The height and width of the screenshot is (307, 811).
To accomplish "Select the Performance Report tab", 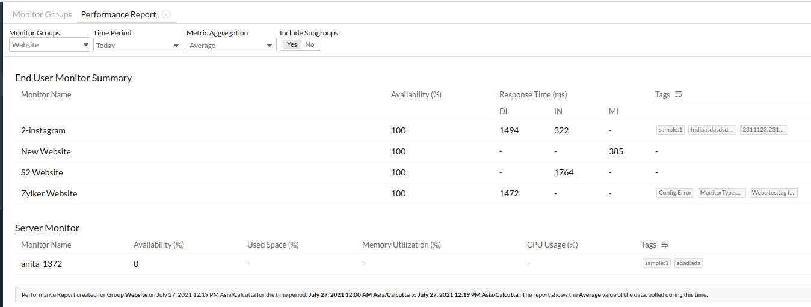I will 119,14.
